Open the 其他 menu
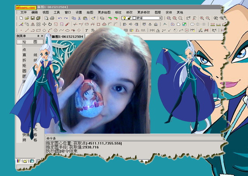The image size is (248, 176). point(180,12)
